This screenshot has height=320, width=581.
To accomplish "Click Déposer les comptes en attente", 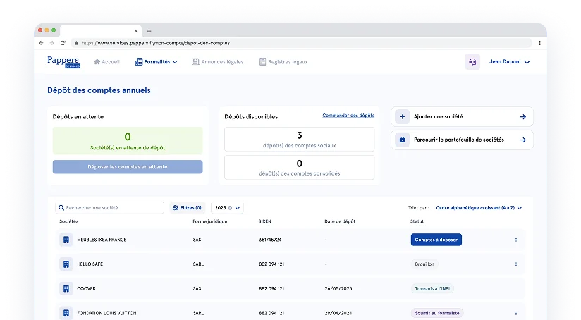I will click(x=128, y=167).
